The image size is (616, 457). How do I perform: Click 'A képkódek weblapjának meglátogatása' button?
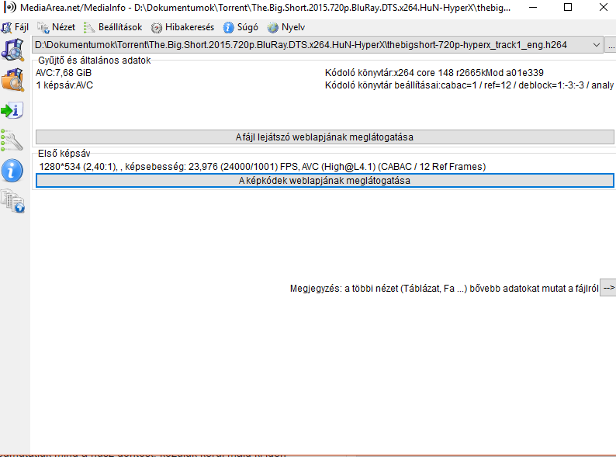(324, 180)
